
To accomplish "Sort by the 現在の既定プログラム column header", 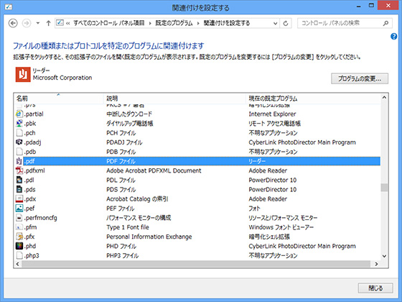I will coord(313,99).
